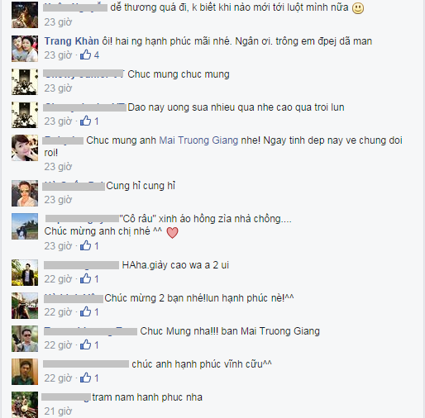Click like thumb on 'hạnh phúc vĩnh cửu' comment
The image size is (425, 418).
[x=85, y=378]
